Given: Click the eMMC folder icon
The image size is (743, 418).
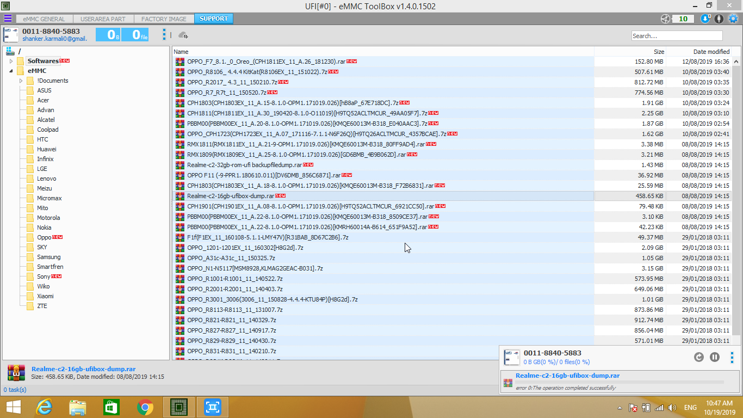Looking at the screenshot, I should point(21,71).
